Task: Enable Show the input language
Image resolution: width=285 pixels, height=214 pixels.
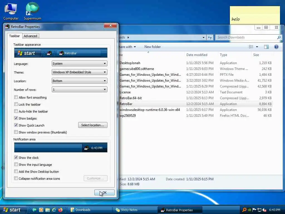Action: 16,164
